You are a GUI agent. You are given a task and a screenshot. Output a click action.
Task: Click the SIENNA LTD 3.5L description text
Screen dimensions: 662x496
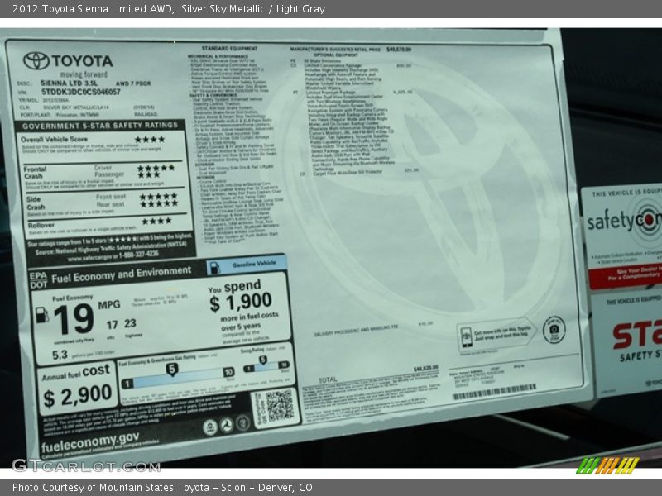[x=70, y=83]
